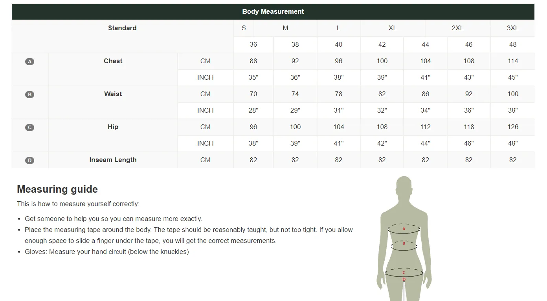The image size is (547, 301).
Task: Click the 2XL size column header
Action: point(458,28)
